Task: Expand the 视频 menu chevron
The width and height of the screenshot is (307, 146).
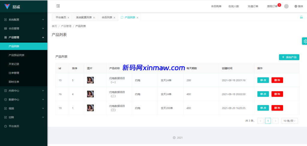Action: (43, 108)
